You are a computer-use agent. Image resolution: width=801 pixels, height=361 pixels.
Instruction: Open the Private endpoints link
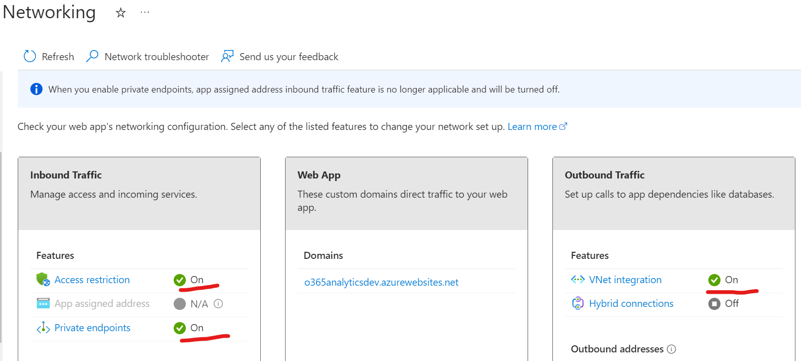tap(93, 328)
